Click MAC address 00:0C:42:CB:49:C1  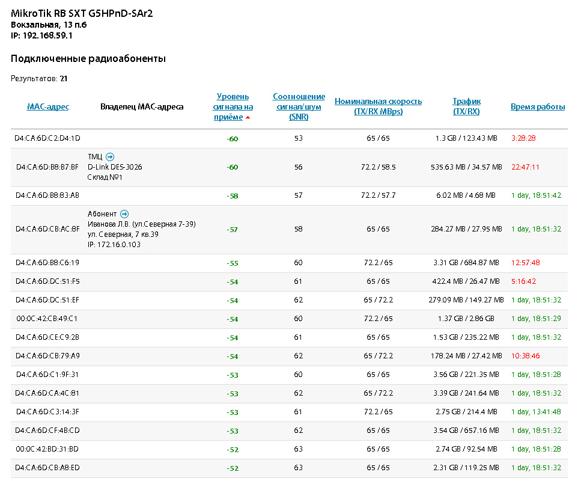pos(47,319)
